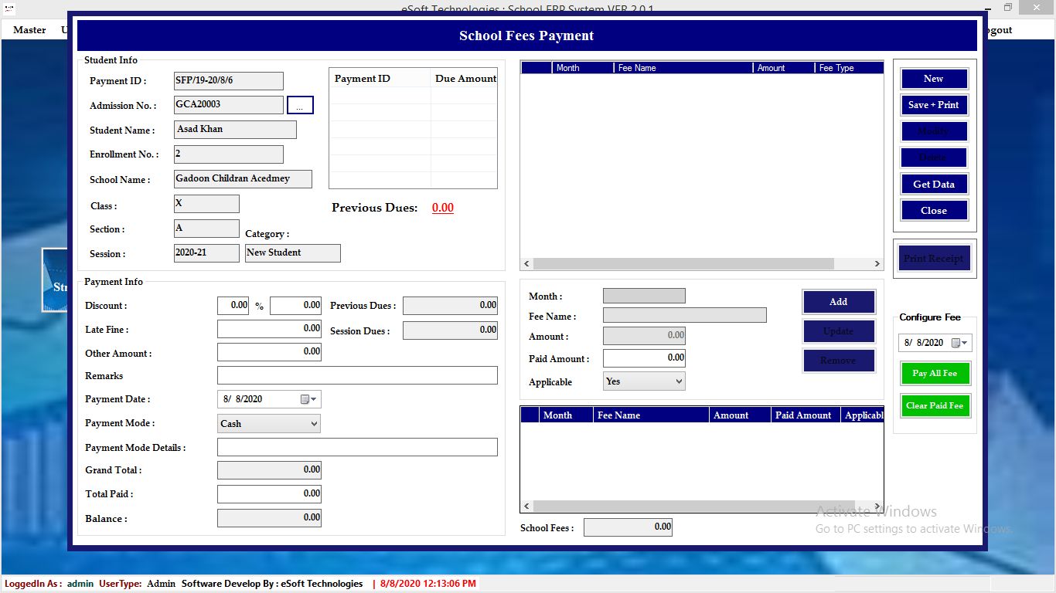Click the Balance field
The image size is (1056, 593).
pyautogui.click(x=269, y=518)
